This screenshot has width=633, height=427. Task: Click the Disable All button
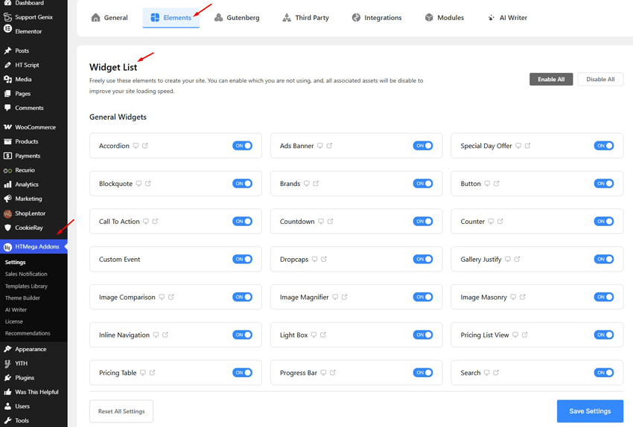[600, 80]
